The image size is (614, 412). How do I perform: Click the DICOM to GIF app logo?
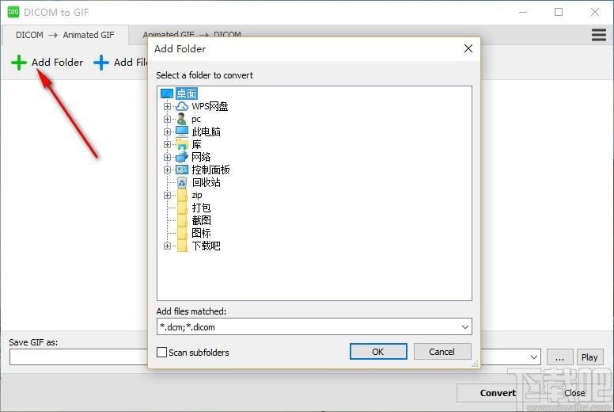(13, 12)
